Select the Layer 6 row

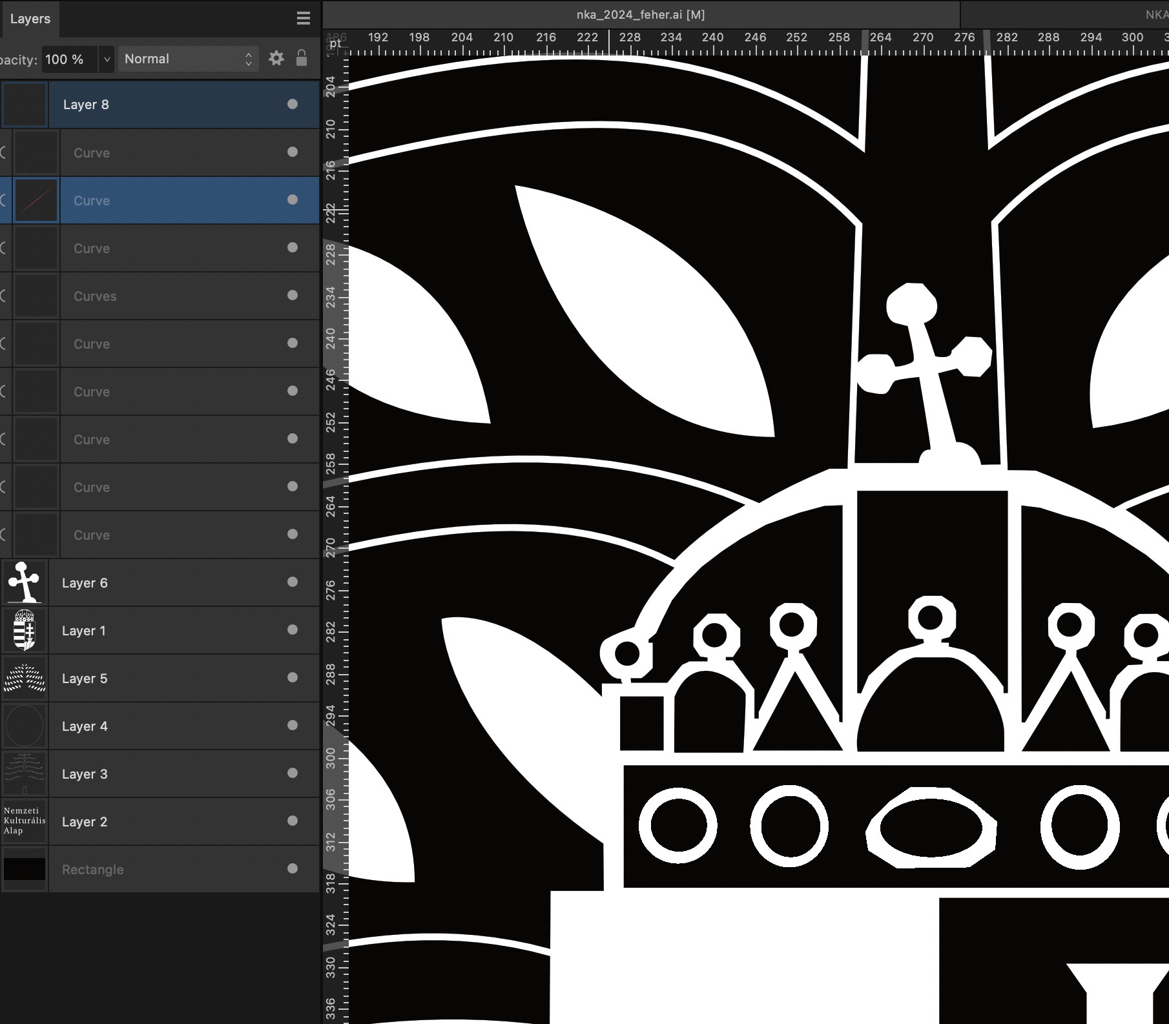(x=160, y=582)
